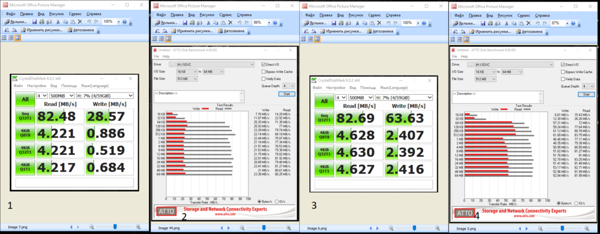Click the Image 6.png file name in status bar
The height and width of the screenshot is (234, 600).
(x=316, y=228)
